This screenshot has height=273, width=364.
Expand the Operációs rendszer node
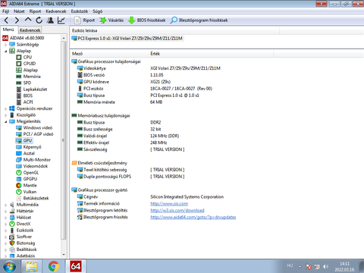(5, 108)
